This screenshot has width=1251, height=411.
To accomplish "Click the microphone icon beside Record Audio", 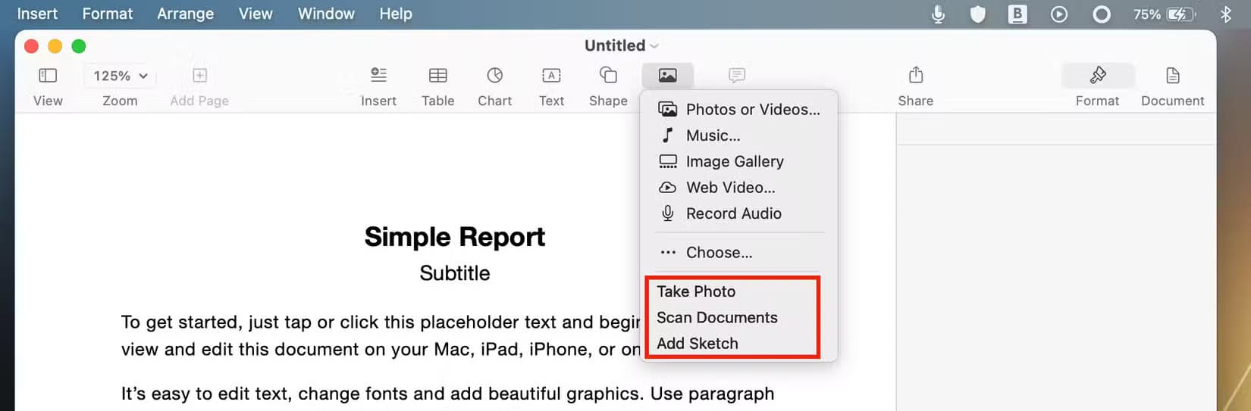I will coord(668,213).
